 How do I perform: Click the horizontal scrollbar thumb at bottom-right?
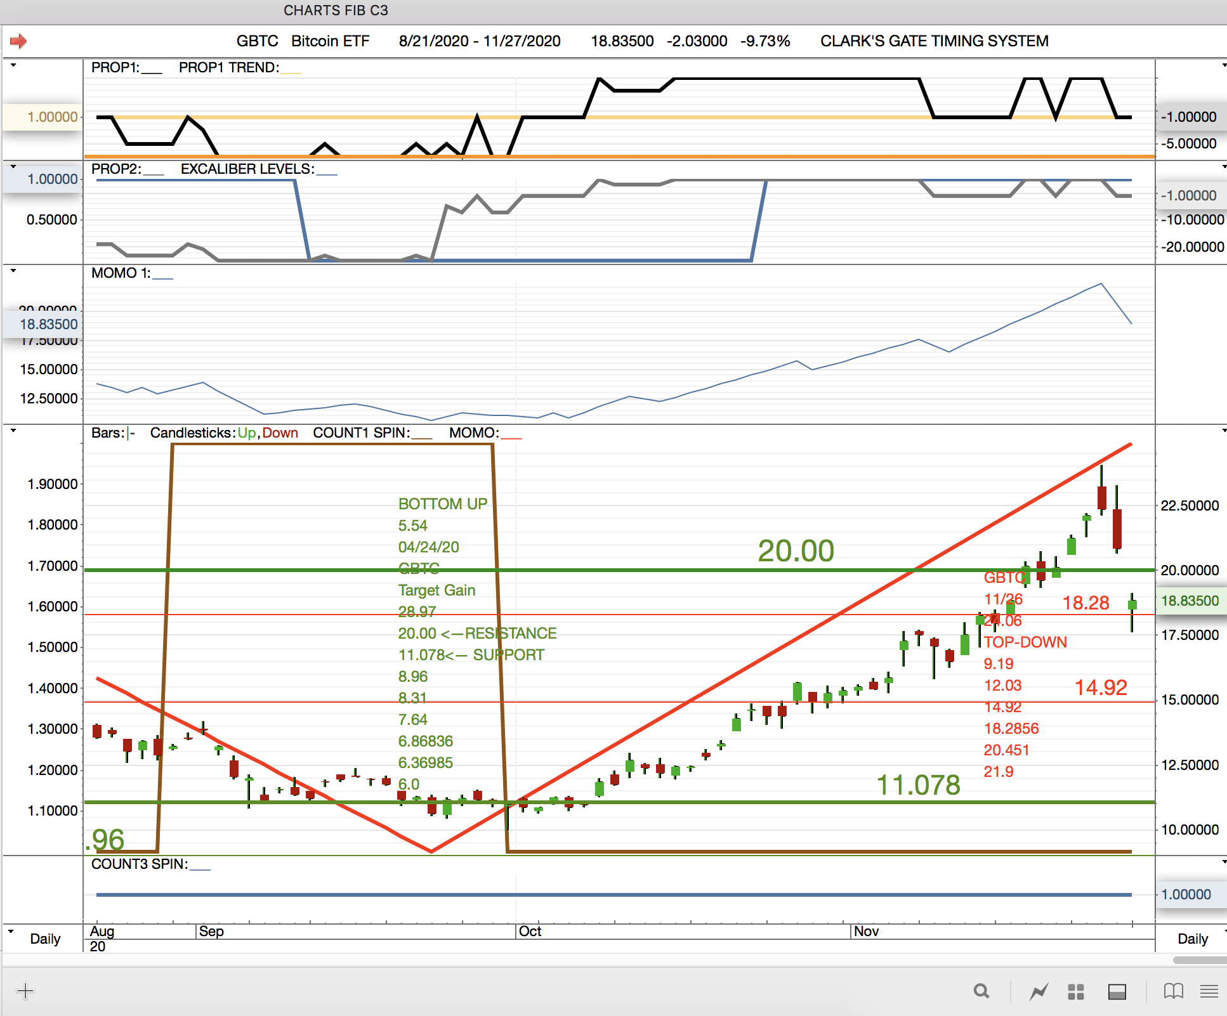coord(1199,960)
